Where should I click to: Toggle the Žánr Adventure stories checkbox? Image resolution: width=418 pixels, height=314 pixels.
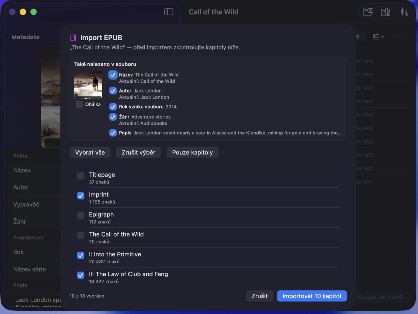[x=113, y=117]
